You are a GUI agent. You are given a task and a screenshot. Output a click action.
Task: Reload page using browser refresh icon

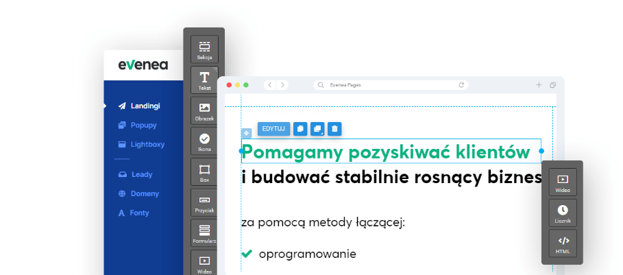pos(462,85)
